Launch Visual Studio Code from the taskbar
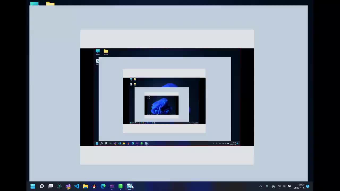Viewport: 340px width, 191px height. (x=77, y=186)
